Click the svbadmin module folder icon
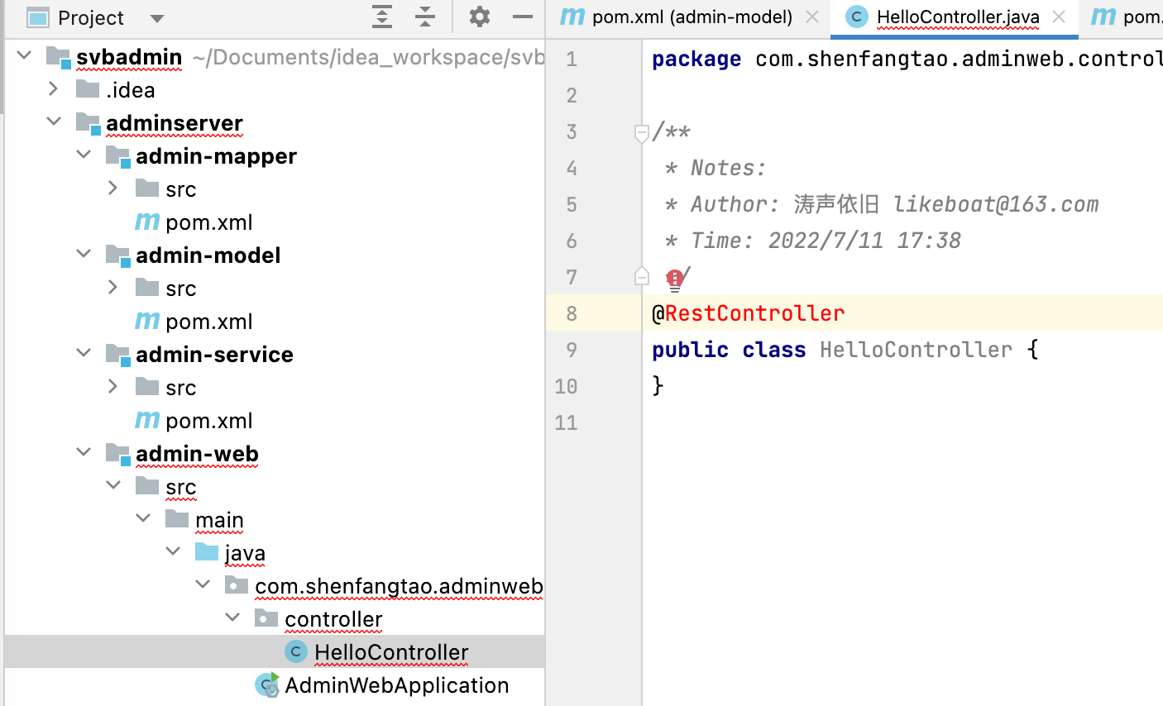The image size is (1163, 706). coord(59,56)
